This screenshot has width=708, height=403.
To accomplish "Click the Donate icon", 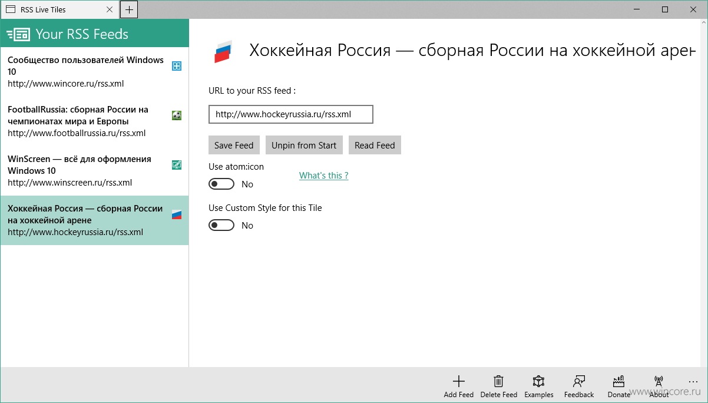I will point(618,381).
